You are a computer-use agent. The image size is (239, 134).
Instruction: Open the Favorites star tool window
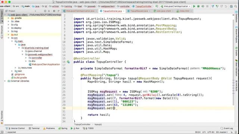click(2, 118)
